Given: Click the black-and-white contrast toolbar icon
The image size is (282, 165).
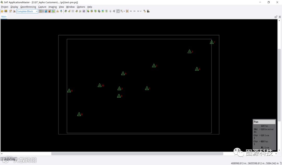Looking at the screenshot, I should point(148,11).
